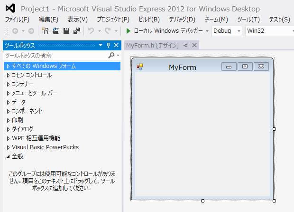Open the ツール(T) menu

pyautogui.click(x=248, y=19)
